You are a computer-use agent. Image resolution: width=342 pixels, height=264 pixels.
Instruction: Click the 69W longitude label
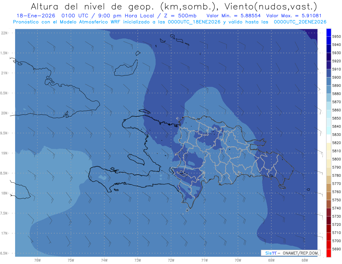[271, 260]
